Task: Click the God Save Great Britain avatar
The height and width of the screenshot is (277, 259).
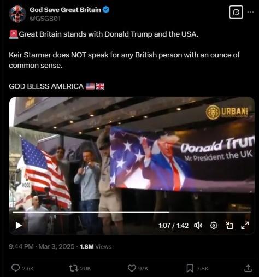Action: pos(17,14)
